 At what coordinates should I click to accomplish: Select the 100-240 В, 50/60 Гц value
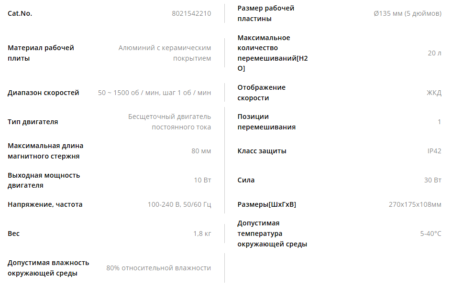(179, 204)
